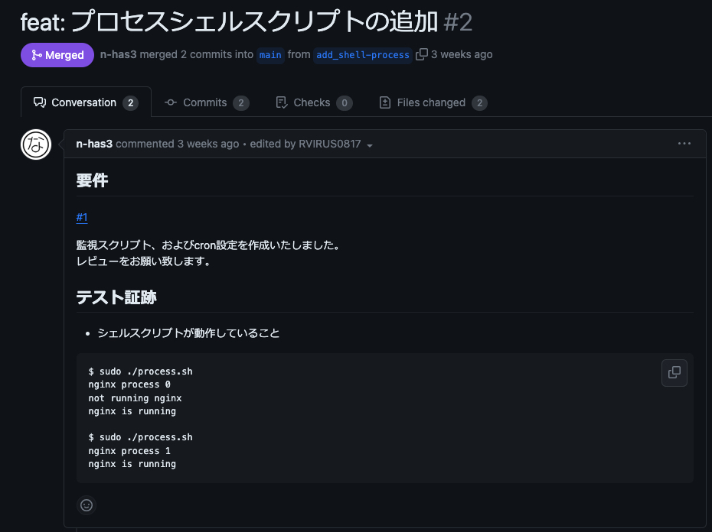Open linked issue #1
Screen dimensions: 712x532
click(82, 217)
